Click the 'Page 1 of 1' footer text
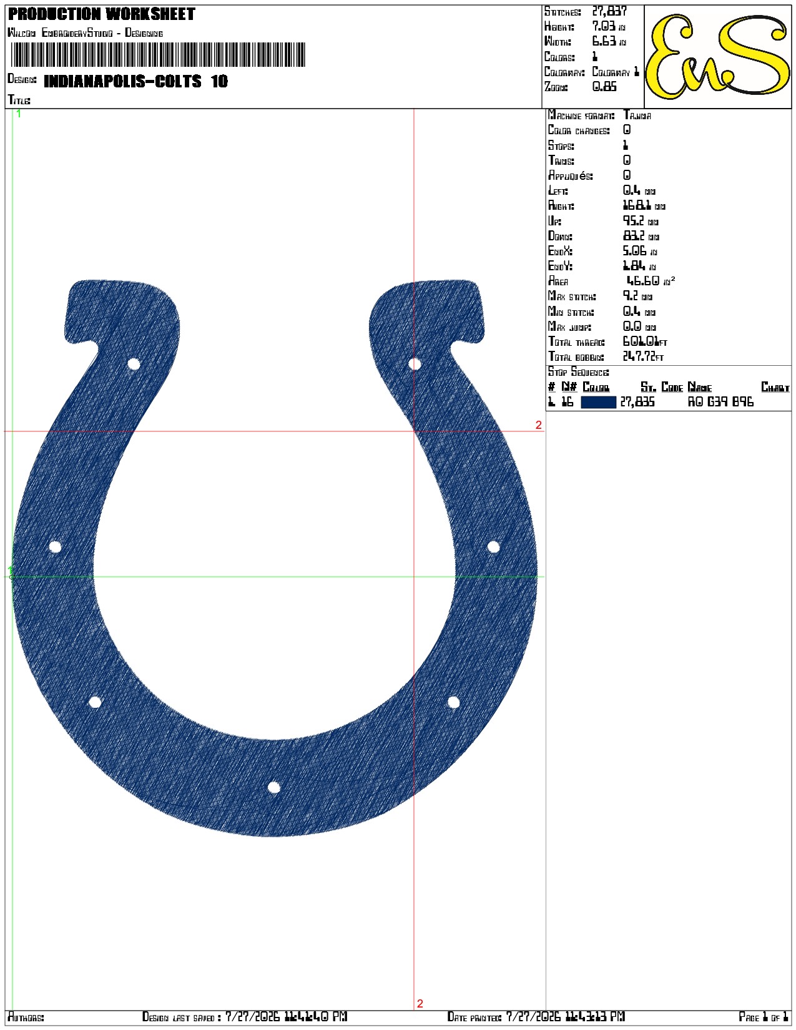Screen dimensions: 796x1030 764,1017
